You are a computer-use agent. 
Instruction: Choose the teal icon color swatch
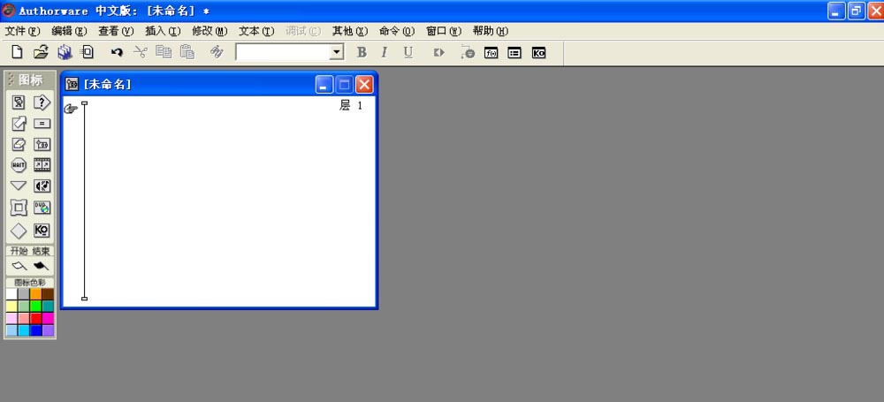pyautogui.click(x=49, y=307)
